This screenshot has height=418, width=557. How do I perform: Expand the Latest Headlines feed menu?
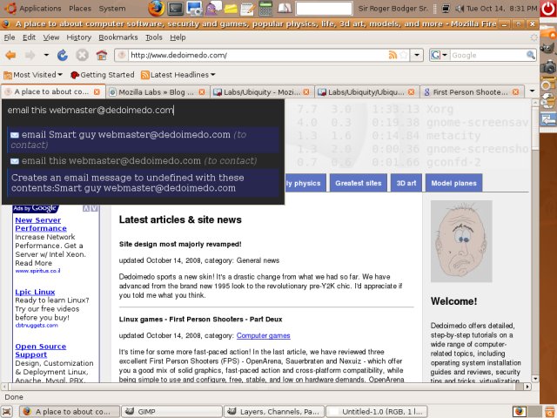178,75
